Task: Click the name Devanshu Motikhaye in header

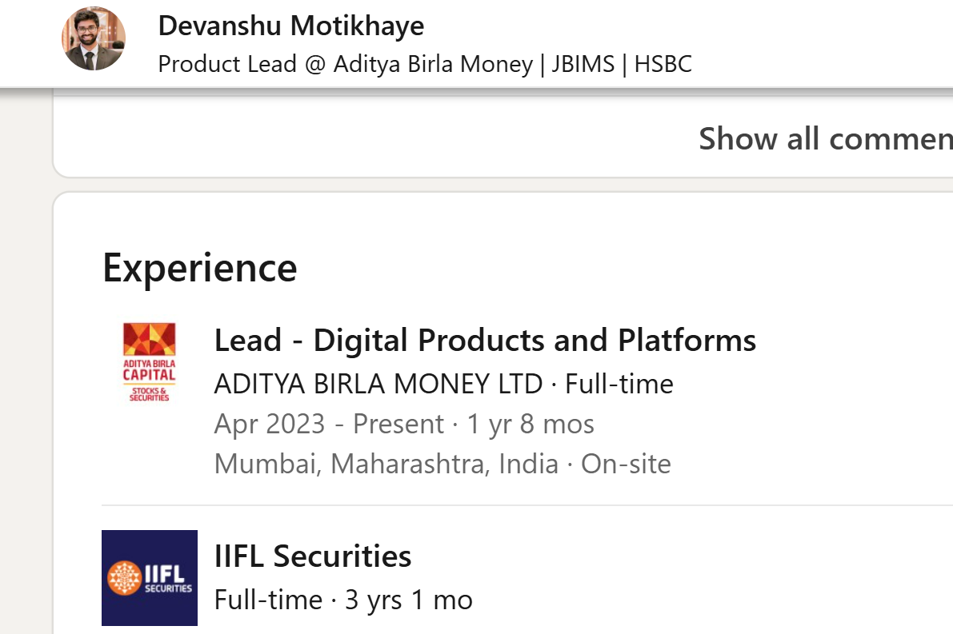Action: tap(291, 26)
